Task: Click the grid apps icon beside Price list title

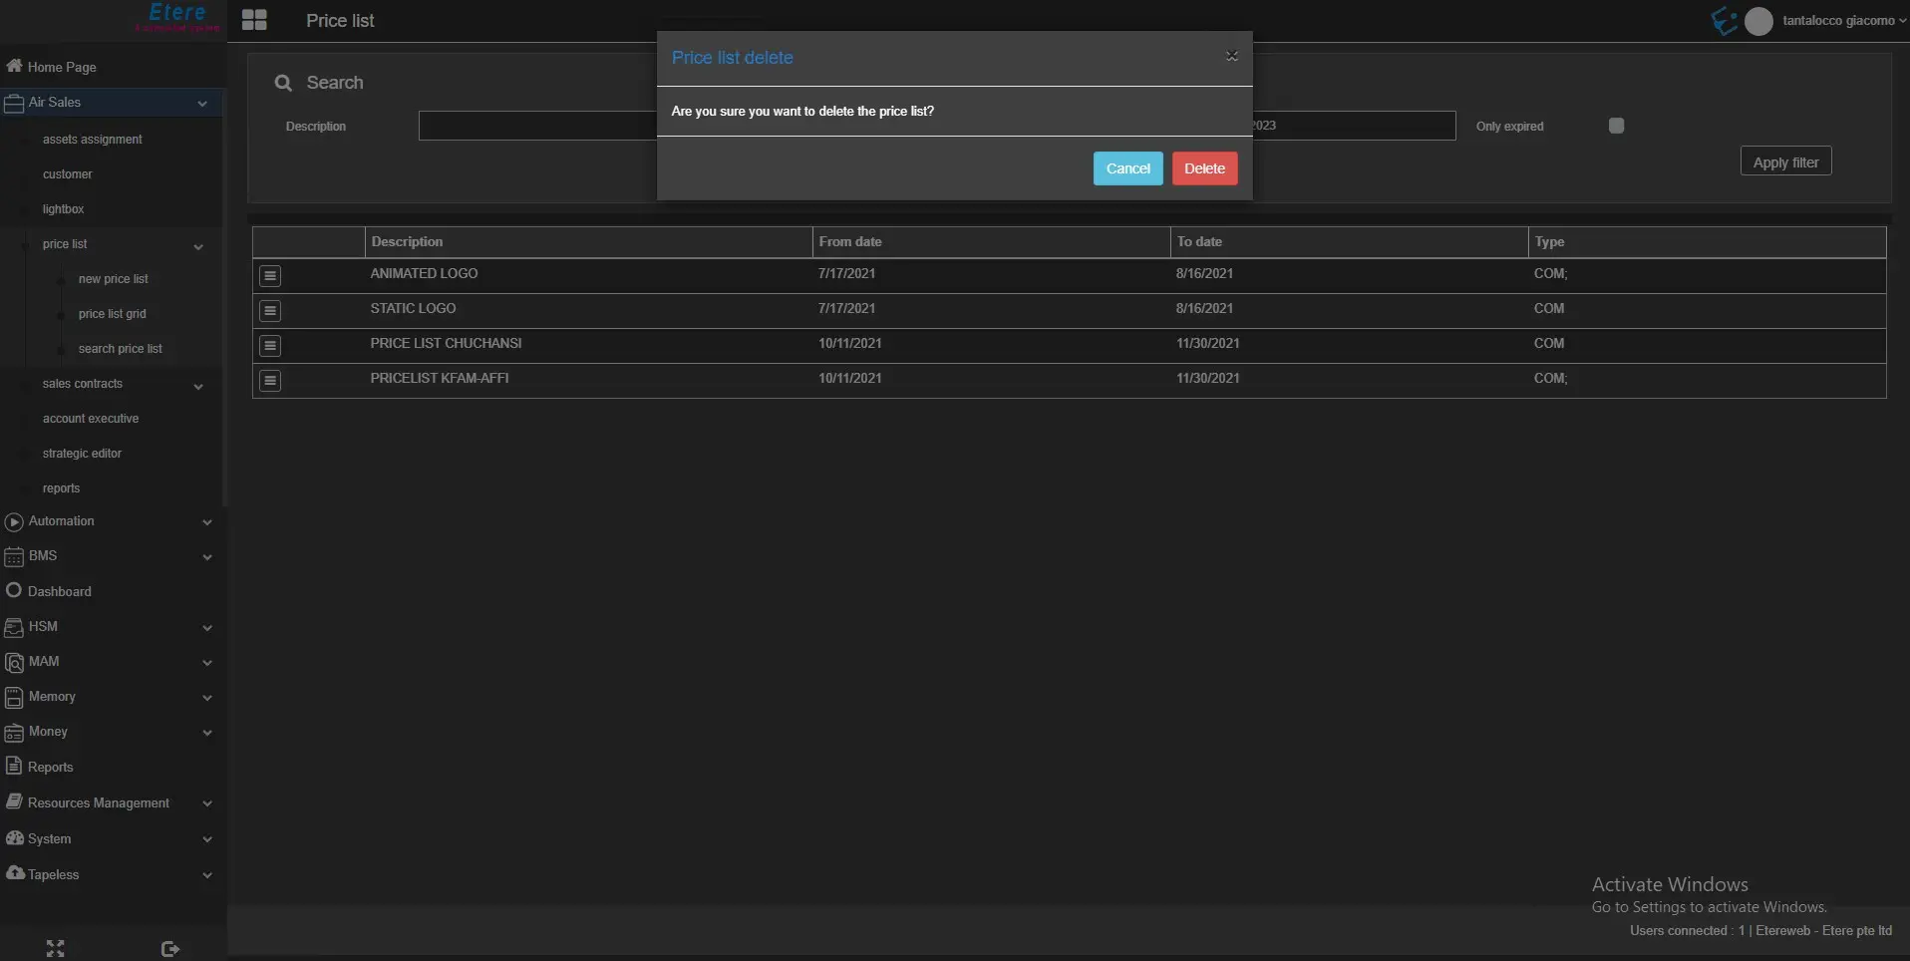Action: click(254, 20)
